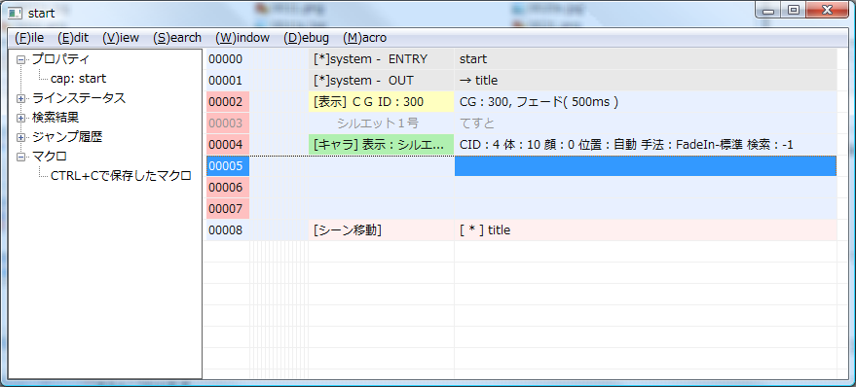Image resolution: width=856 pixels, height=387 pixels.
Task: Select the yellow [表示] CG ID : 300 cell
Action: 381,102
